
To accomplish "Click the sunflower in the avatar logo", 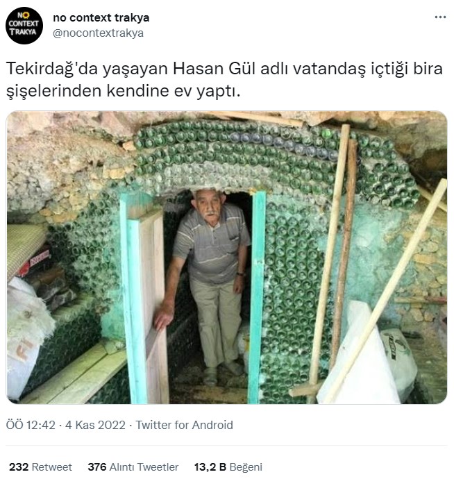I will (x=26, y=15).
